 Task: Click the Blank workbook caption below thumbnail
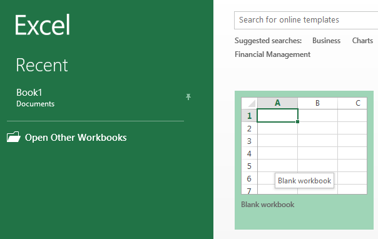tap(268, 205)
